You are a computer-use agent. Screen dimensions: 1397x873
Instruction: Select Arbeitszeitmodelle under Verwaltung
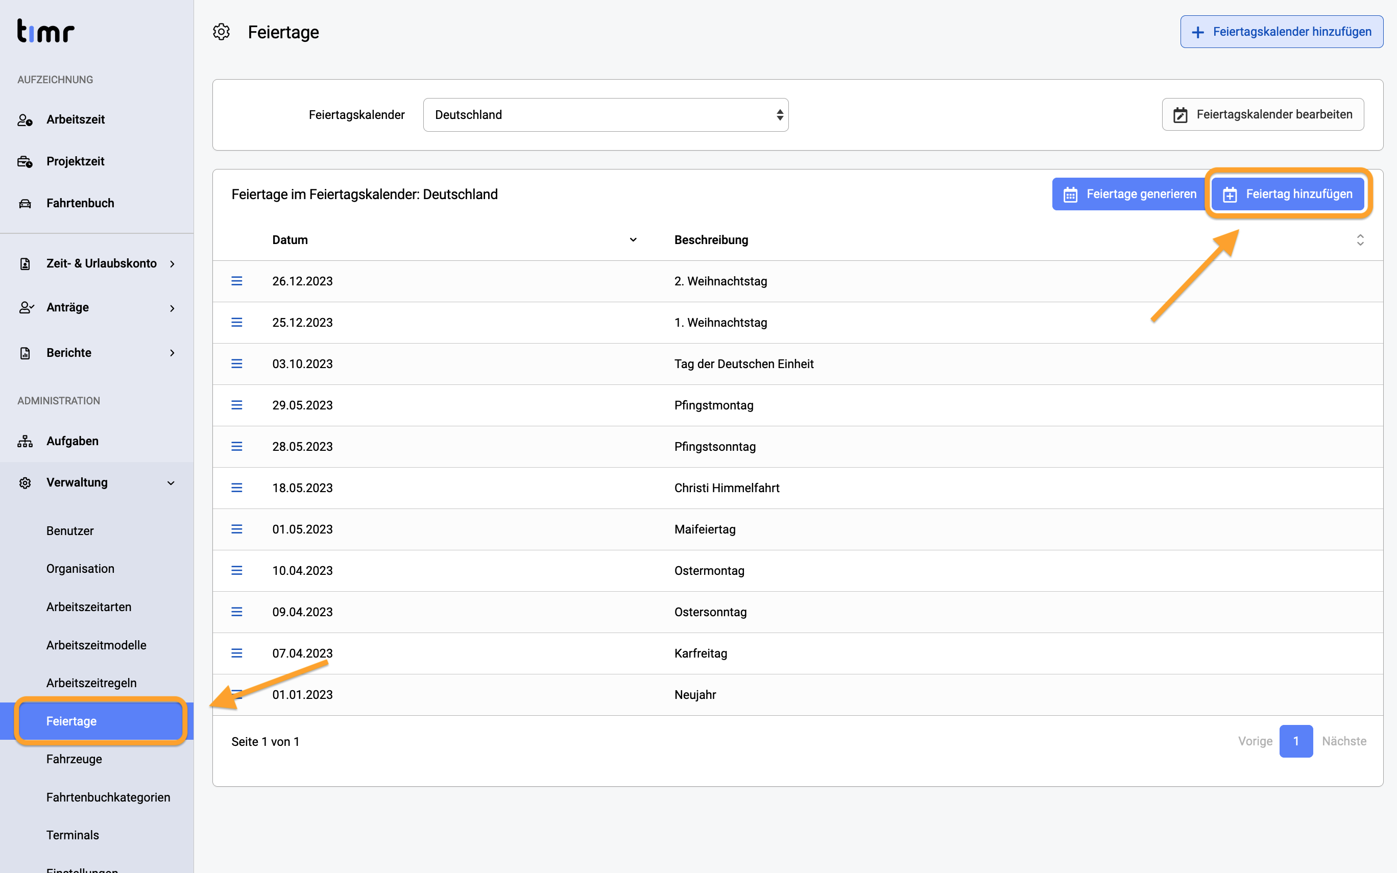[97, 645]
